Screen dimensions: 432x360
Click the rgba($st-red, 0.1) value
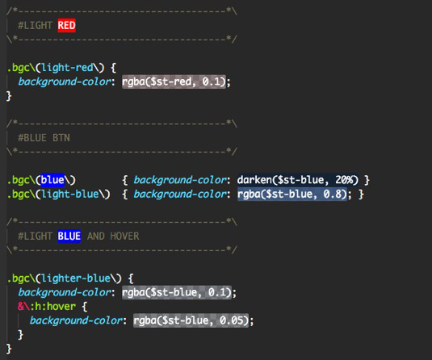pos(174,82)
